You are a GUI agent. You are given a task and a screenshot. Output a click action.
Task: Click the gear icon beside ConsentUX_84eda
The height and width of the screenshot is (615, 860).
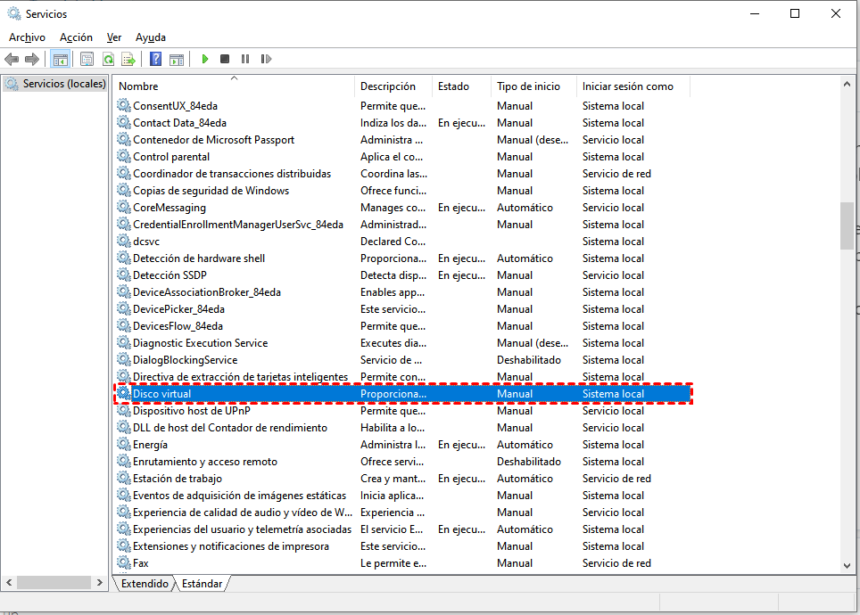click(x=124, y=105)
